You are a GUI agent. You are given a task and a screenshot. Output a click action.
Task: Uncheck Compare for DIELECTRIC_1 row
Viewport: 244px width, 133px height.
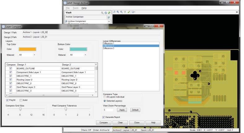tap(11, 76)
